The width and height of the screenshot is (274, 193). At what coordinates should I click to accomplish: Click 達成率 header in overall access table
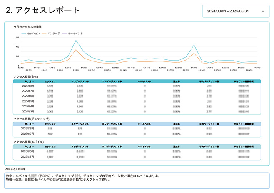tap(176, 81)
